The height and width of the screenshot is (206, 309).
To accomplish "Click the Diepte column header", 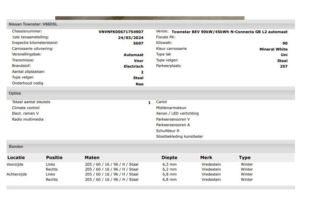I will point(170,157).
